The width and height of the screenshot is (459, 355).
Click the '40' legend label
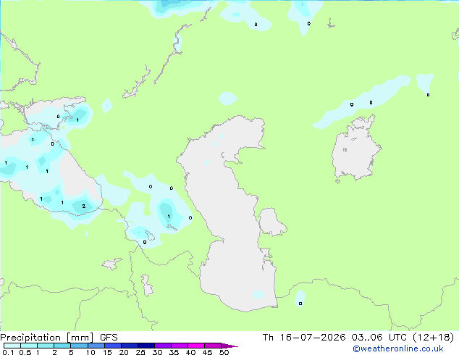(x=190, y=352)
